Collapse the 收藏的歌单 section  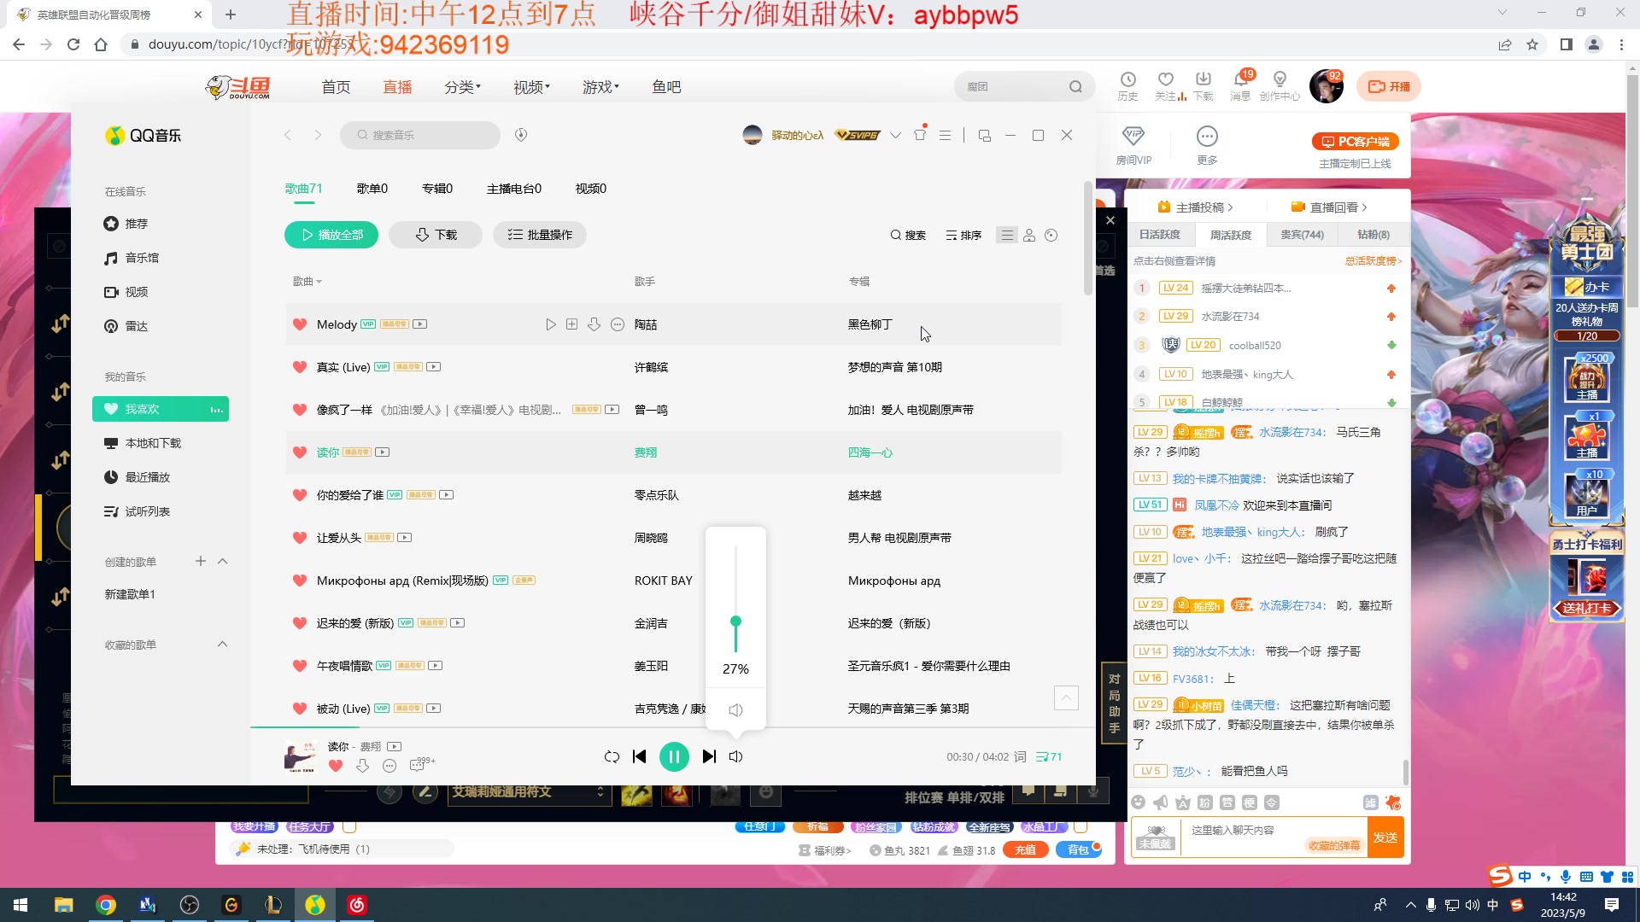click(223, 644)
